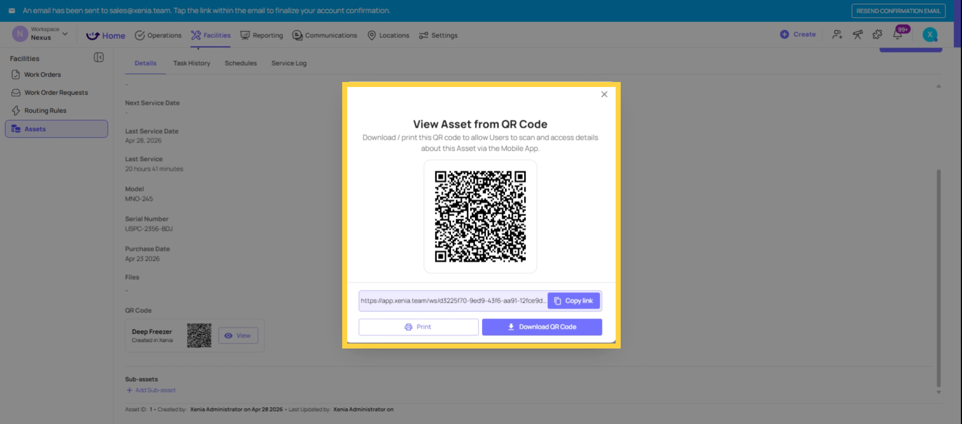962x424 pixels.
Task: Click the page vertical scrollbar
Action: point(938,277)
